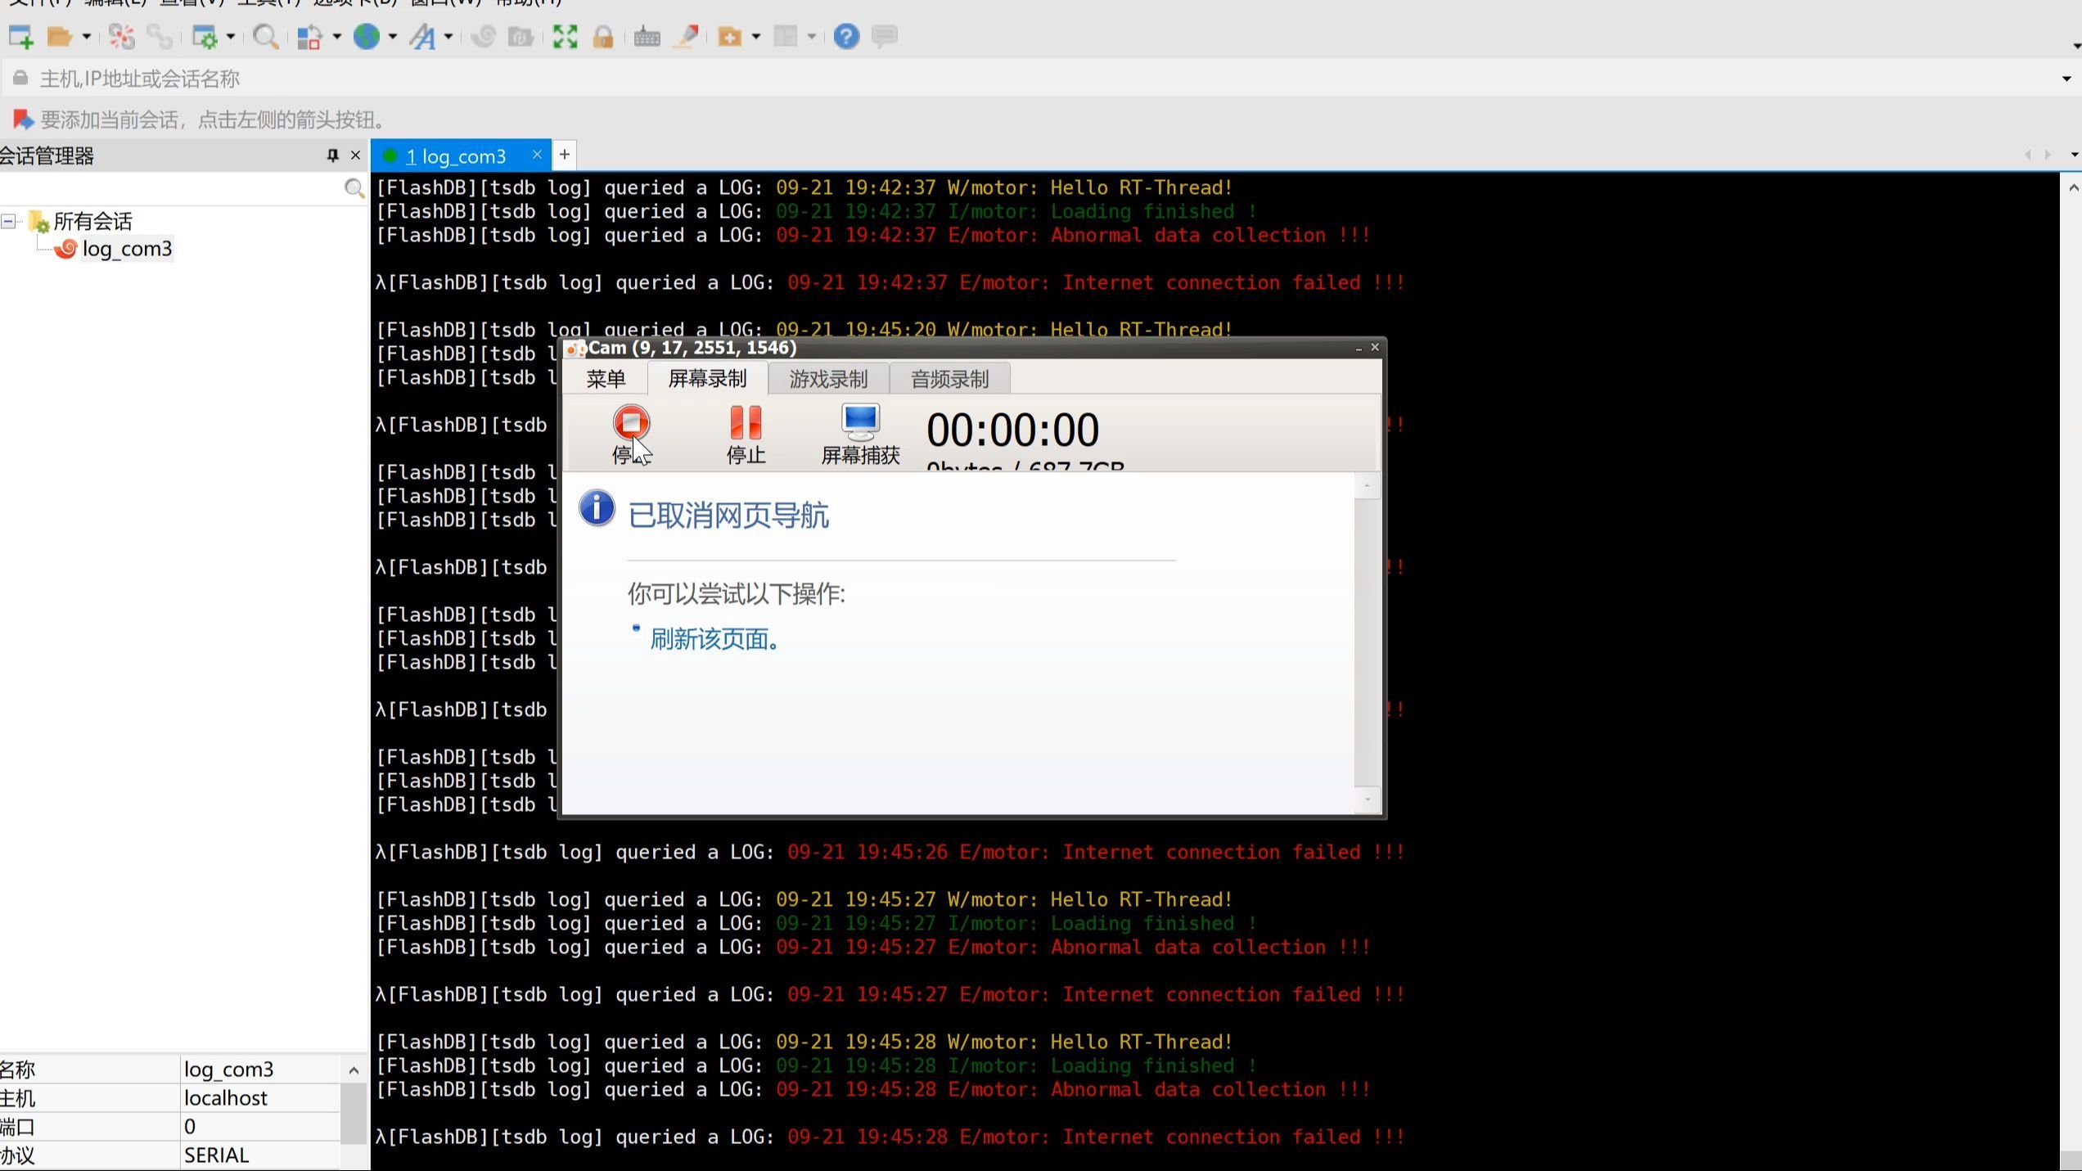
Task: Click the blue help question mark icon
Action: [x=846, y=37]
